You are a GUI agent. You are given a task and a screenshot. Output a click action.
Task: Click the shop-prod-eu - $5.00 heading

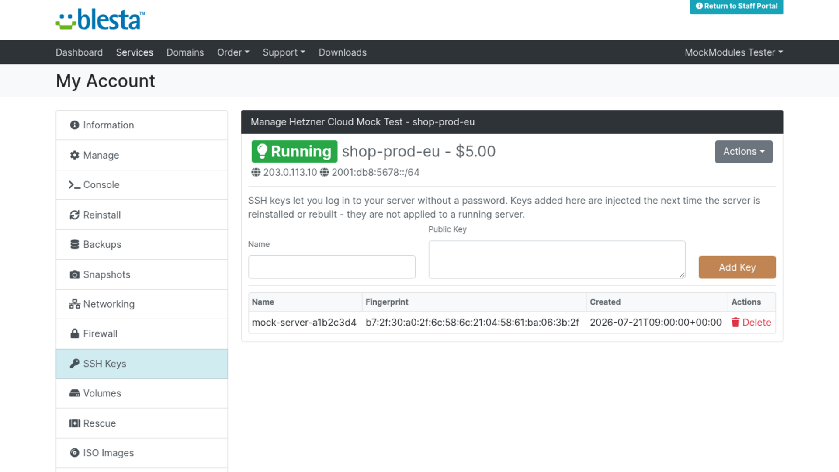click(419, 151)
